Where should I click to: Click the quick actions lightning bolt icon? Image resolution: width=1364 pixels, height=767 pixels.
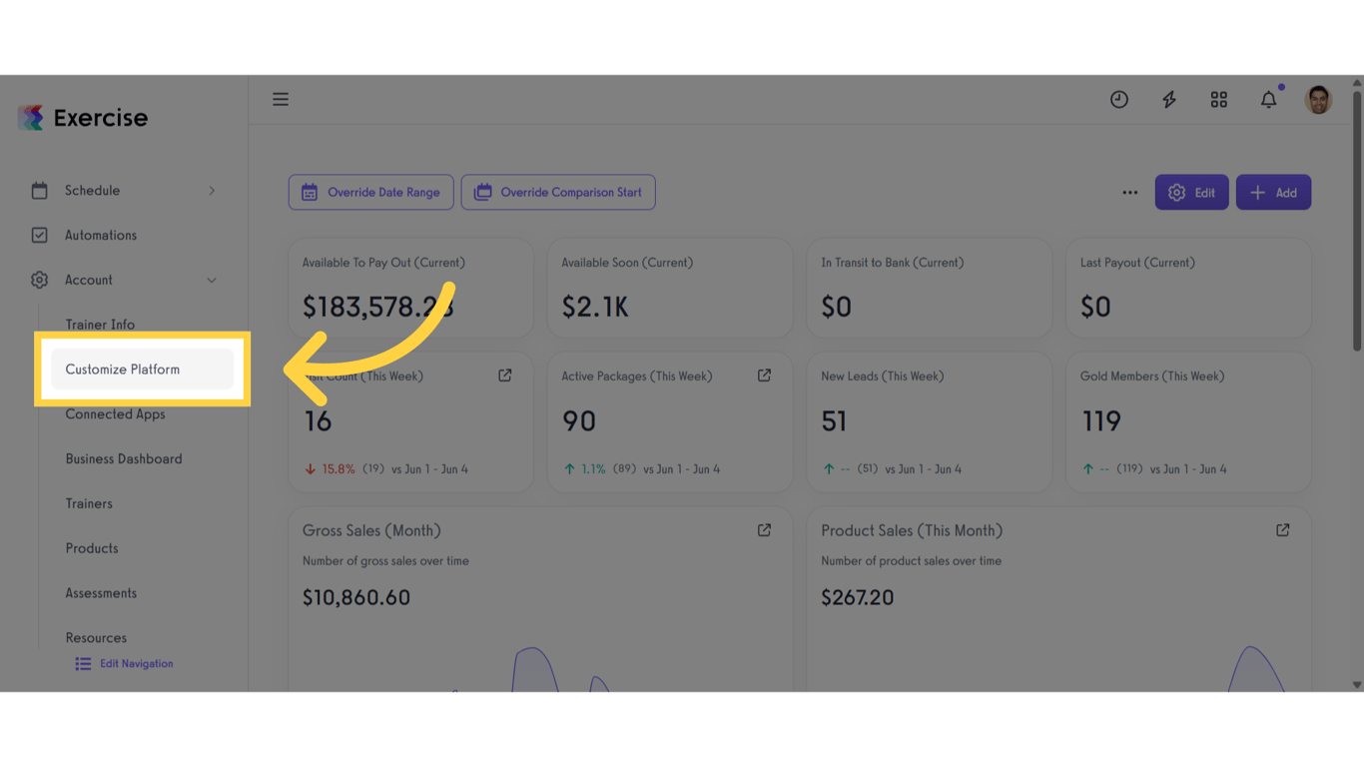tap(1168, 99)
